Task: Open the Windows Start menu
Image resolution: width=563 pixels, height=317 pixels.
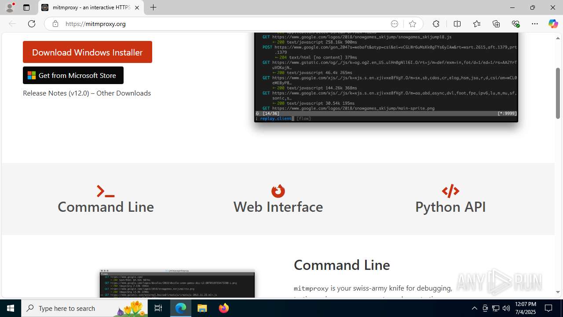Action: click(11, 308)
